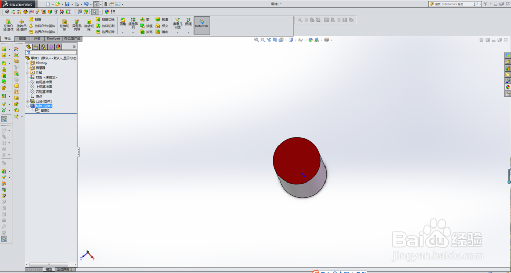Click the 放样凸台/基体 loft boss tool
This screenshot has width=511, height=273.
(42, 26)
